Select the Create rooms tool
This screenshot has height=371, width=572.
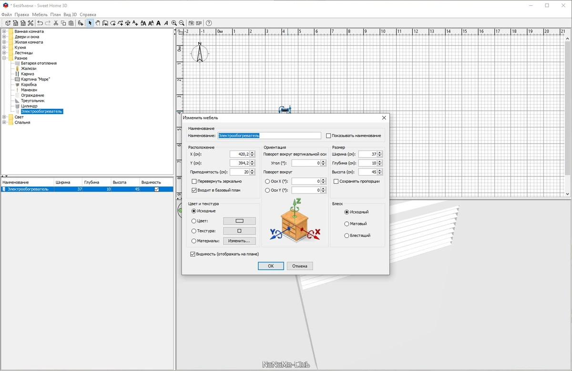pos(113,23)
